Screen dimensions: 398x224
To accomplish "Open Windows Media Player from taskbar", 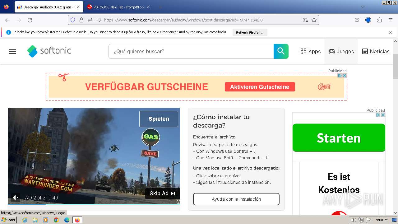I will 46,220.
